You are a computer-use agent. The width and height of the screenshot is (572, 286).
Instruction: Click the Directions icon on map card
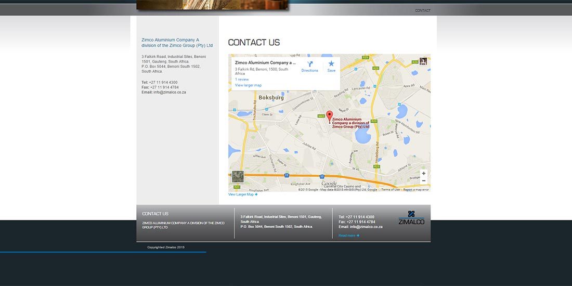coord(309,64)
